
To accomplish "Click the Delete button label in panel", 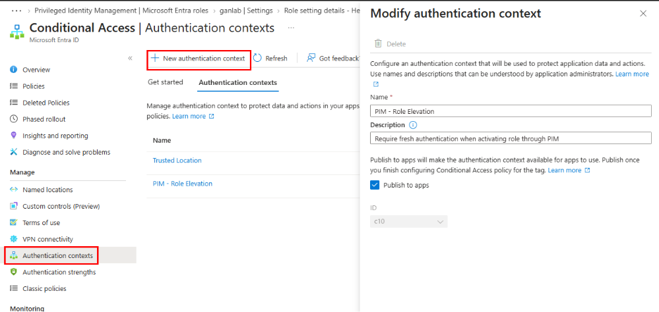I will pos(396,44).
